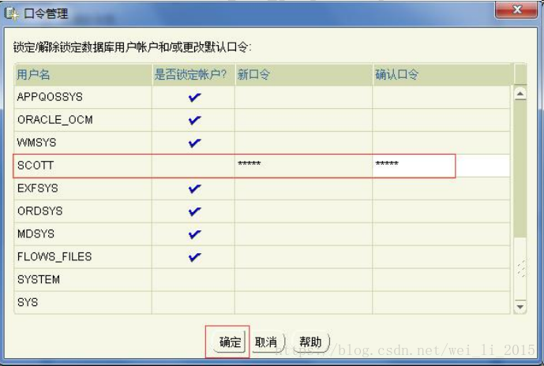Select the EXFSYS user name
The width and height of the screenshot is (544, 366).
tap(37, 189)
